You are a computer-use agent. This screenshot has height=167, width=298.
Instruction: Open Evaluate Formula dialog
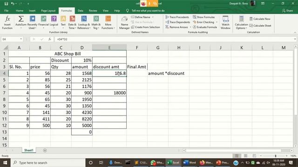click(205, 27)
